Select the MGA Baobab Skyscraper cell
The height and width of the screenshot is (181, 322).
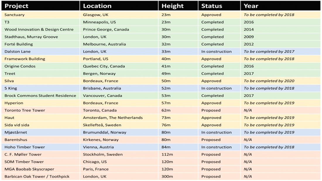pyautogui.click(x=29, y=169)
